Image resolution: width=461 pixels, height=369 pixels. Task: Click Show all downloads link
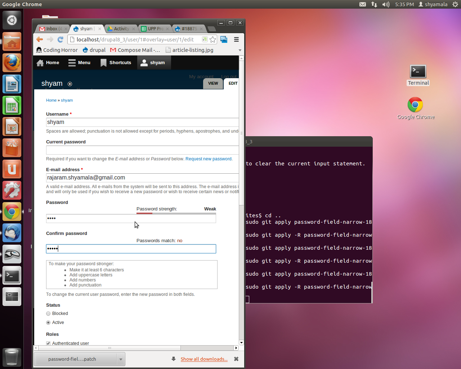click(204, 359)
